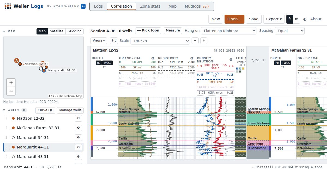The image size is (327, 171).
Task: Open Ryan Weller's LinkedIn icon
Action: [83, 6]
